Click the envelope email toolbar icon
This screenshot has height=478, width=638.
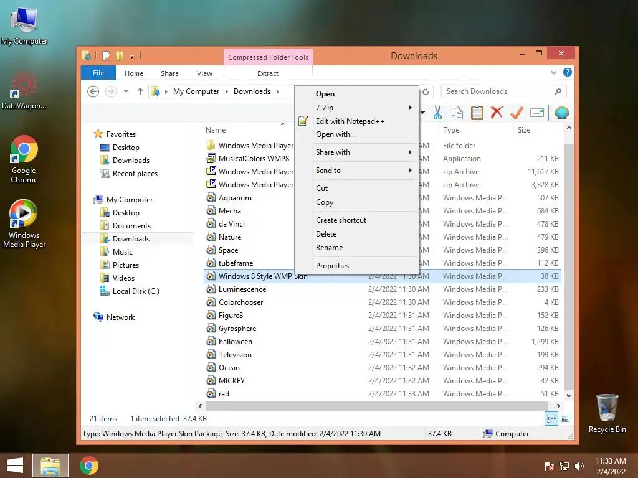pyautogui.click(x=537, y=113)
